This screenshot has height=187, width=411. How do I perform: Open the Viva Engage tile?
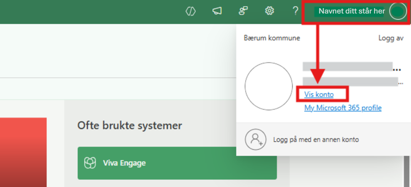(177, 163)
